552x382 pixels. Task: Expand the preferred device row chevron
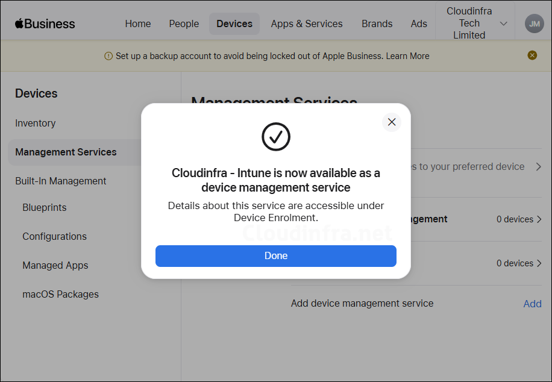click(x=538, y=166)
